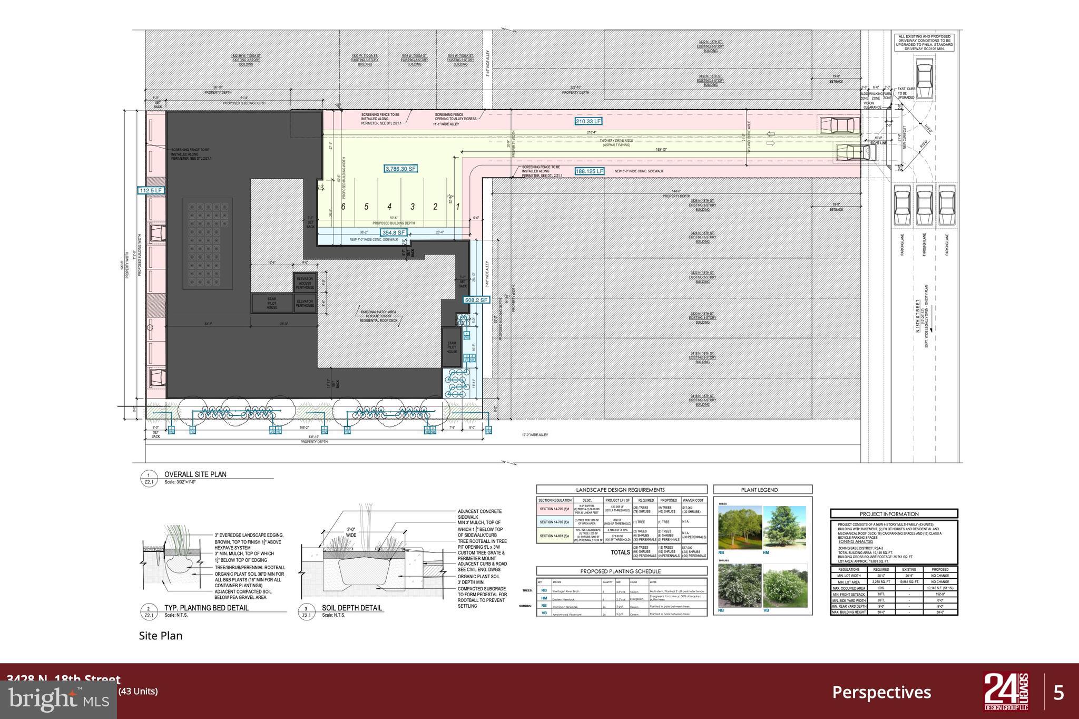This screenshot has height=719, width=1079.
Task: Click the 112.5 LF measurement tag
Action: point(151,190)
